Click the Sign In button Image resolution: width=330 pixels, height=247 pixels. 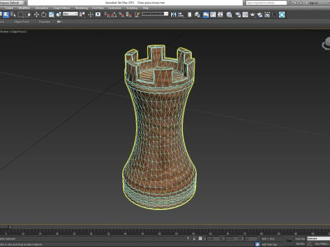tap(313, 3)
